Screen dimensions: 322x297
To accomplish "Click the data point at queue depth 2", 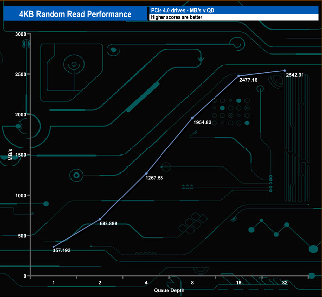I will [100, 219].
